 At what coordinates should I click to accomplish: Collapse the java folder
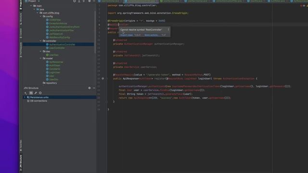tap(34, 10)
